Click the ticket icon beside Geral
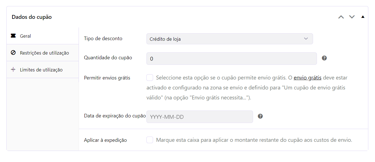Viewport: 375px width, 162px height. tap(13, 36)
